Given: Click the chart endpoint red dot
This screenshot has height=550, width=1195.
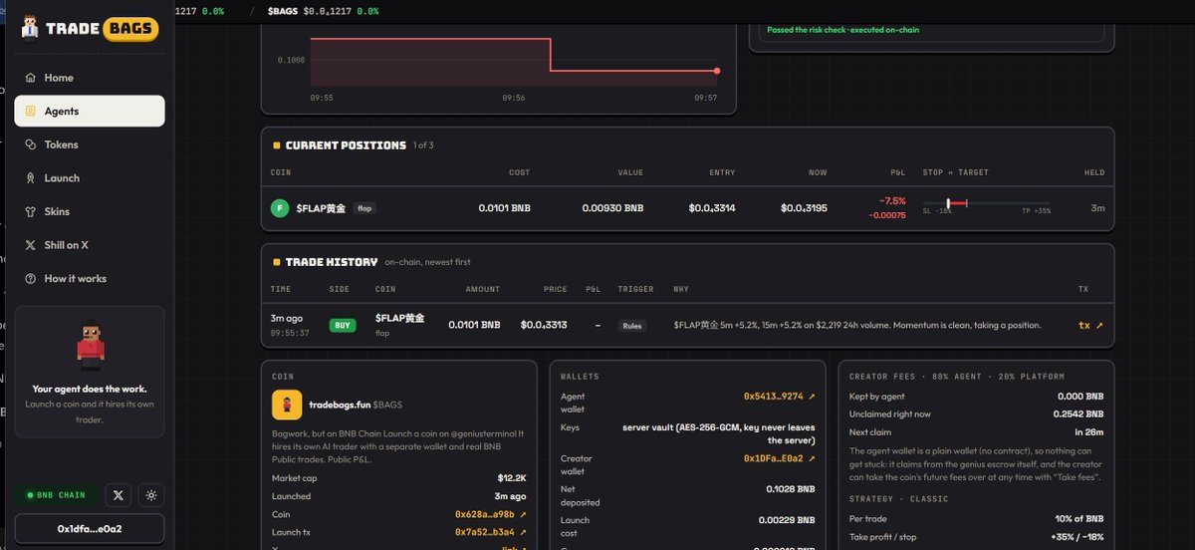Looking at the screenshot, I should point(717,71).
